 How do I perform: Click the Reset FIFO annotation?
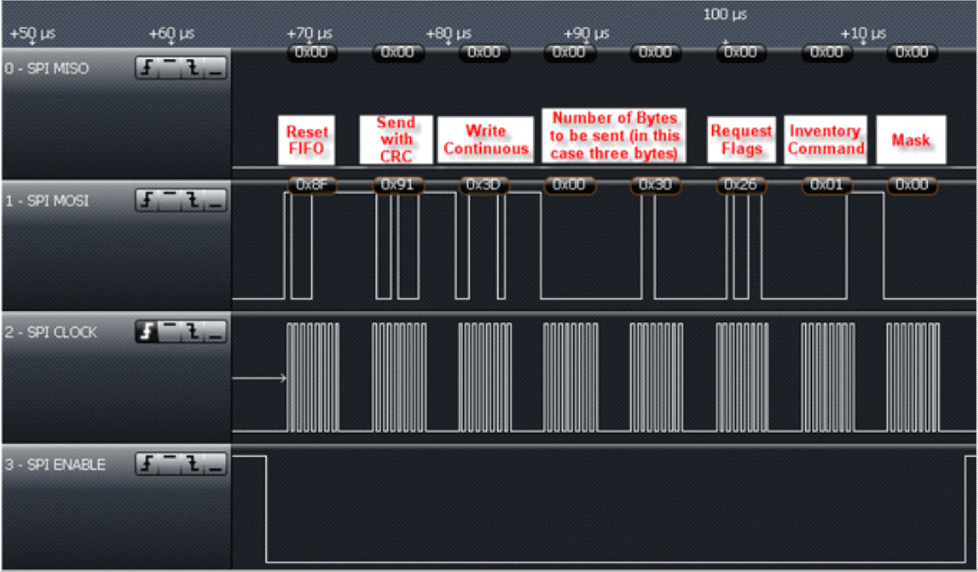click(x=307, y=139)
